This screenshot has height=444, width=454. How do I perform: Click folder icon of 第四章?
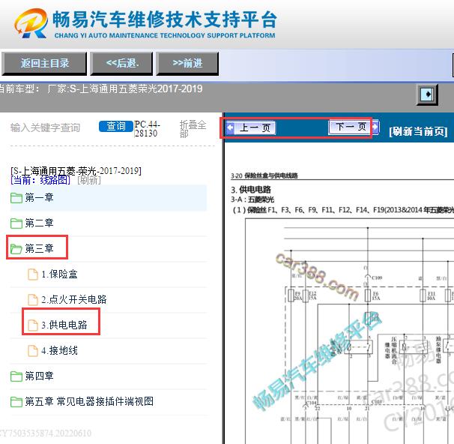16,376
